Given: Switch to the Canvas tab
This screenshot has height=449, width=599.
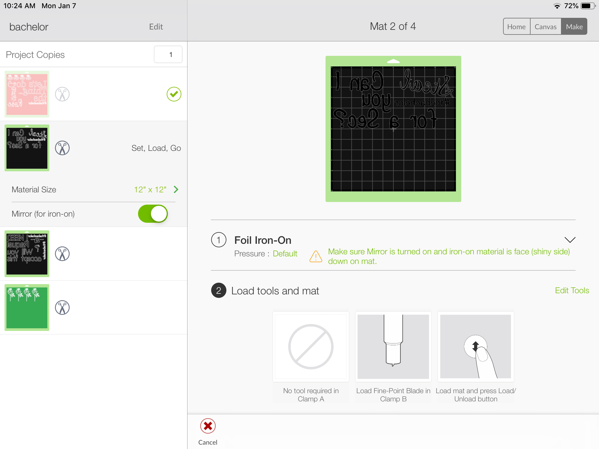Looking at the screenshot, I should [545, 27].
